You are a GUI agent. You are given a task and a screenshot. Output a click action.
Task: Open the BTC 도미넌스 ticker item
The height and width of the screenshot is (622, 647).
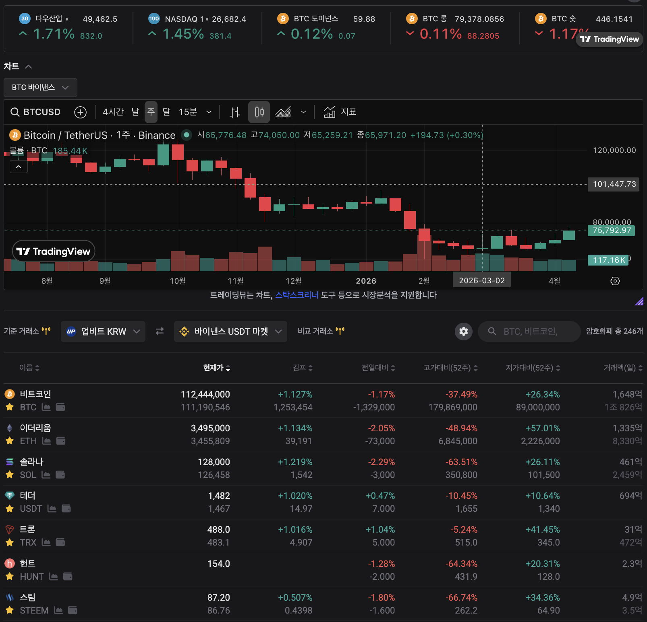(326, 27)
